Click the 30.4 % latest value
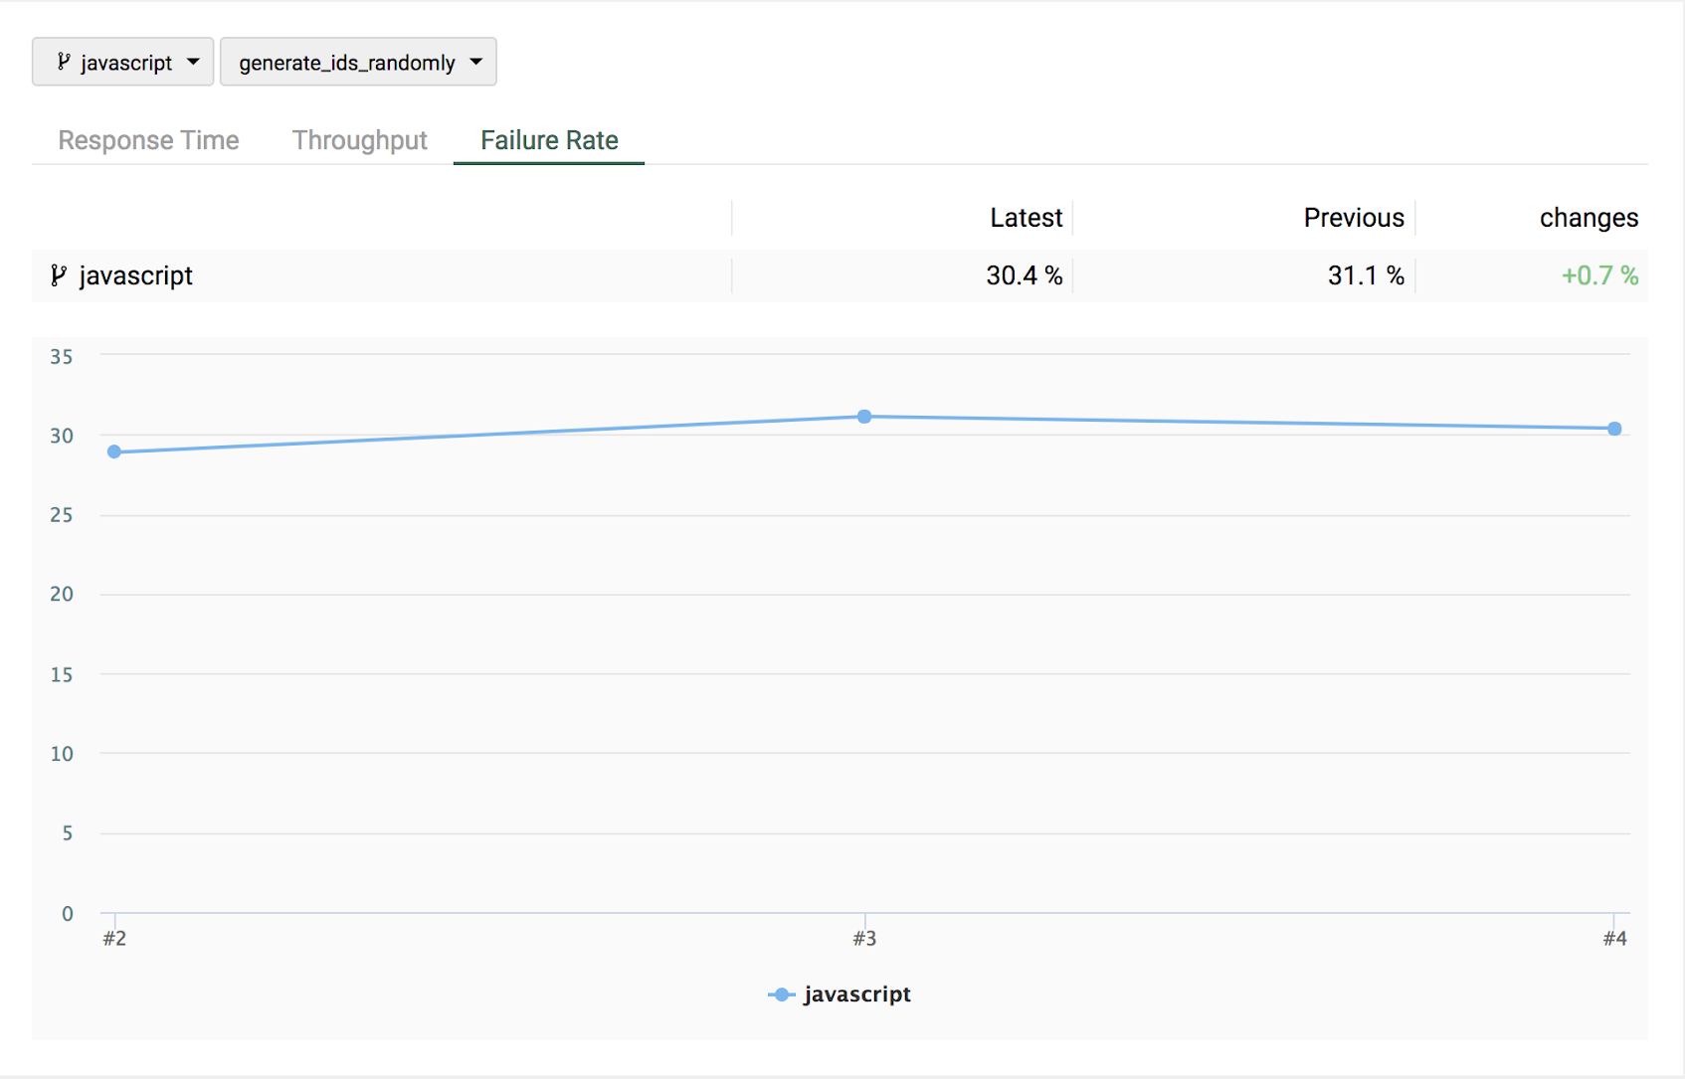The image size is (1685, 1079). pos(1024,275)
